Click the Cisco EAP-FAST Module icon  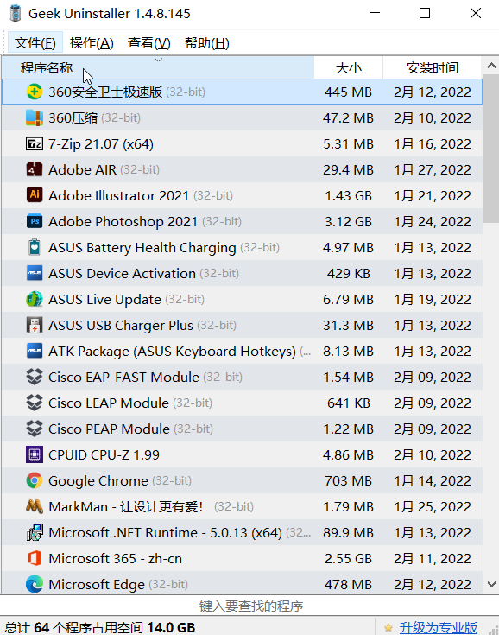click(x=35, y=377)
